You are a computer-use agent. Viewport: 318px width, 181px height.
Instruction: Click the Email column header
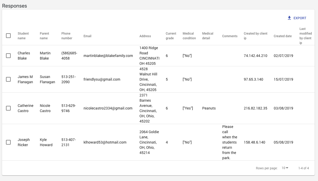87,36
